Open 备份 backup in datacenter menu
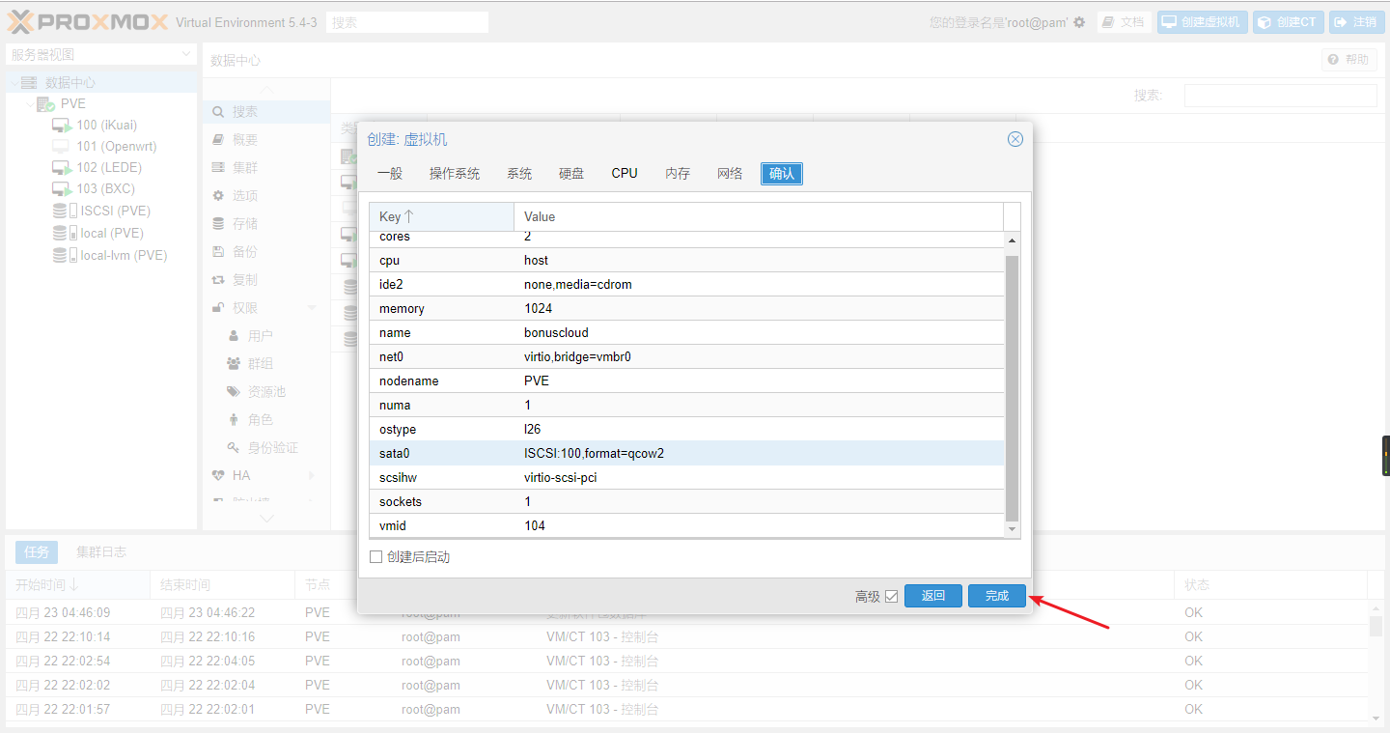 265,252
